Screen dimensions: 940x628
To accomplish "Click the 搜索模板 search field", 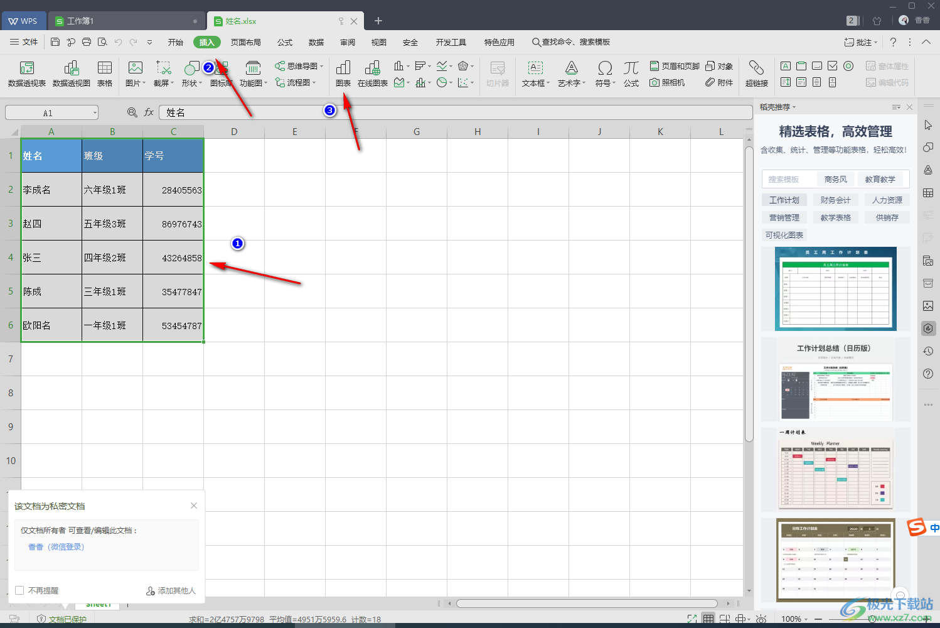I will click(x=789, y=180).
